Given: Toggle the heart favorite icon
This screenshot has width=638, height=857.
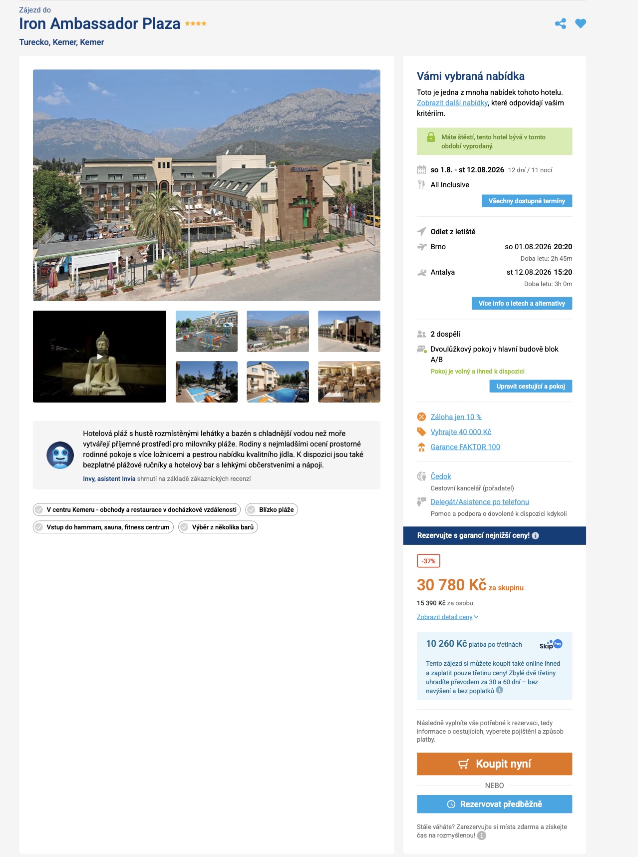Looking at the screenshot, I should (x=580, y=23).
